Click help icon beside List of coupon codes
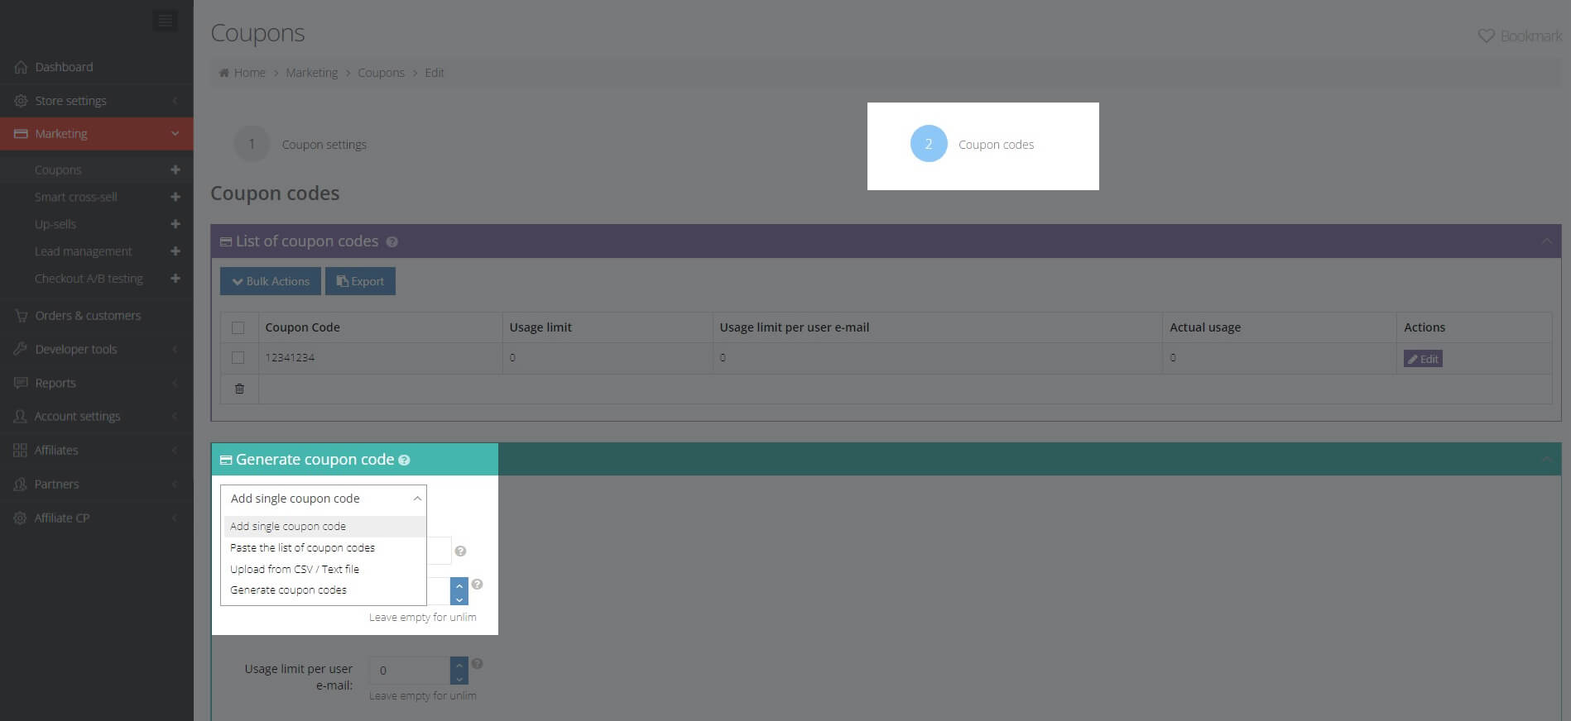 (x=392, y=242)
